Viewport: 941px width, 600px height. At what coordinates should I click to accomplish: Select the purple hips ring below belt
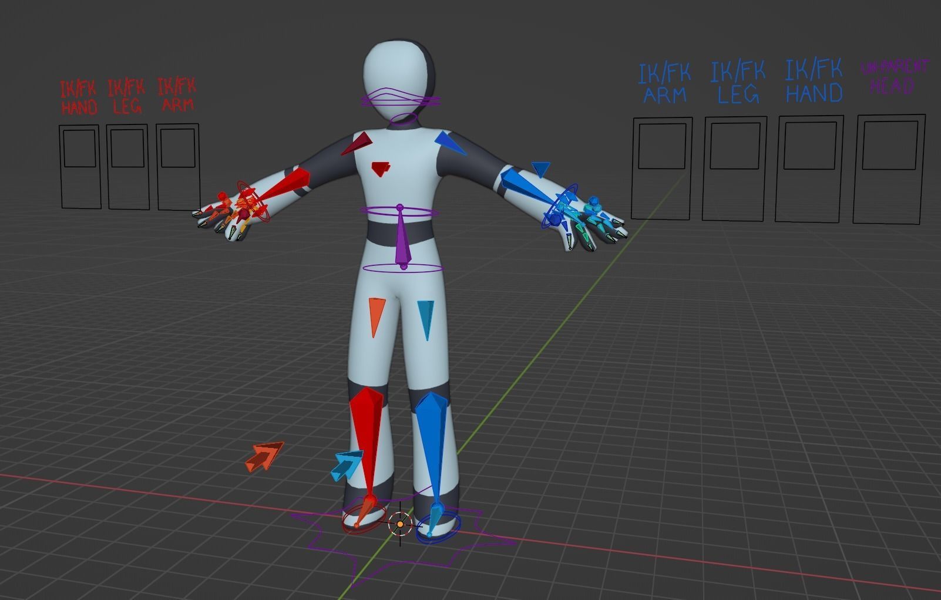click(x=403, y=269)
